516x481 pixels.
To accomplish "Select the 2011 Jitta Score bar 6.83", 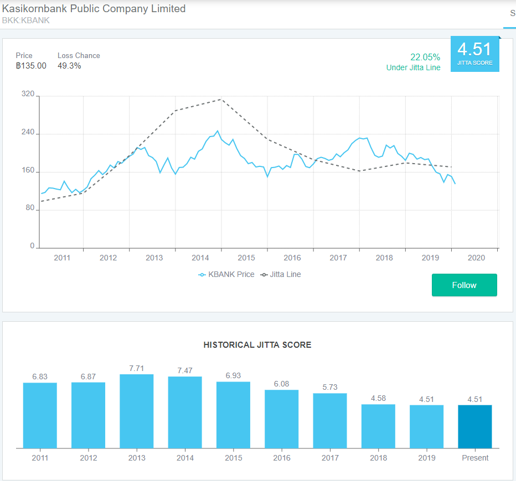I will pos(40,415).
